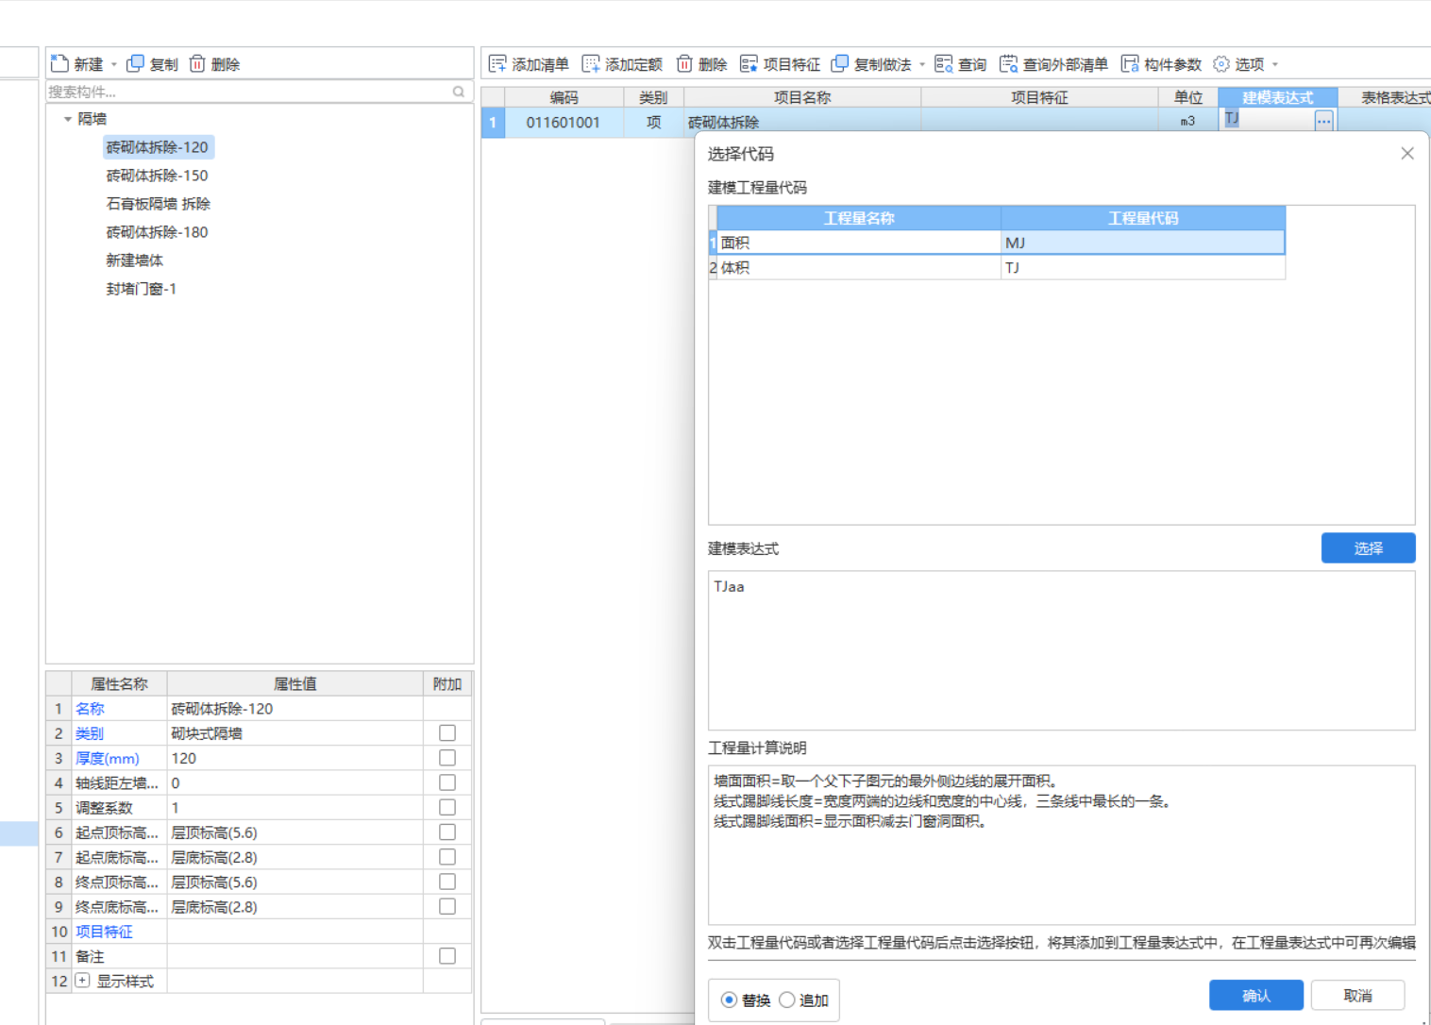Click the 工程量代码 column header
Viewport: 1431px width, 1025px height.
pos(1143,218)
